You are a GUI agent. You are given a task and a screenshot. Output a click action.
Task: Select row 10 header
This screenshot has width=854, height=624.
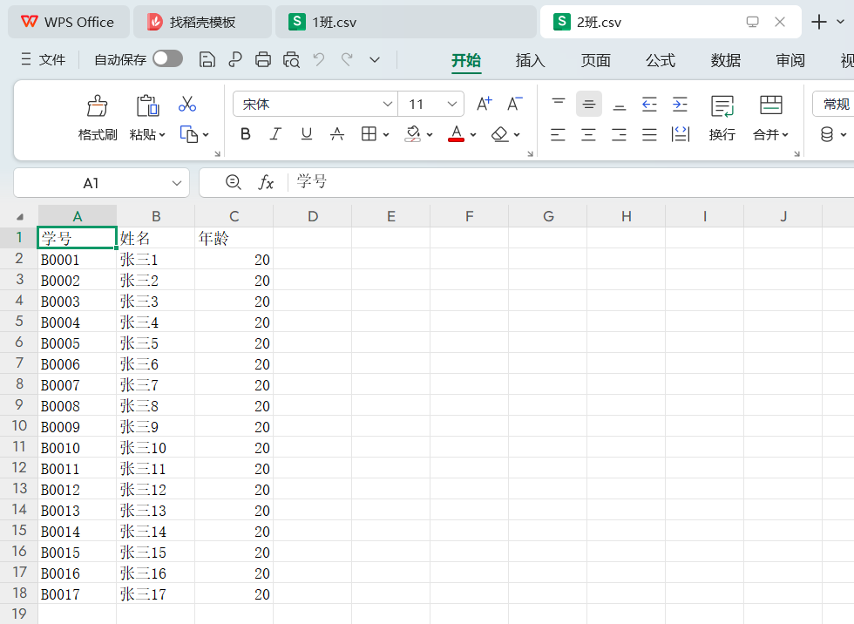19,426
